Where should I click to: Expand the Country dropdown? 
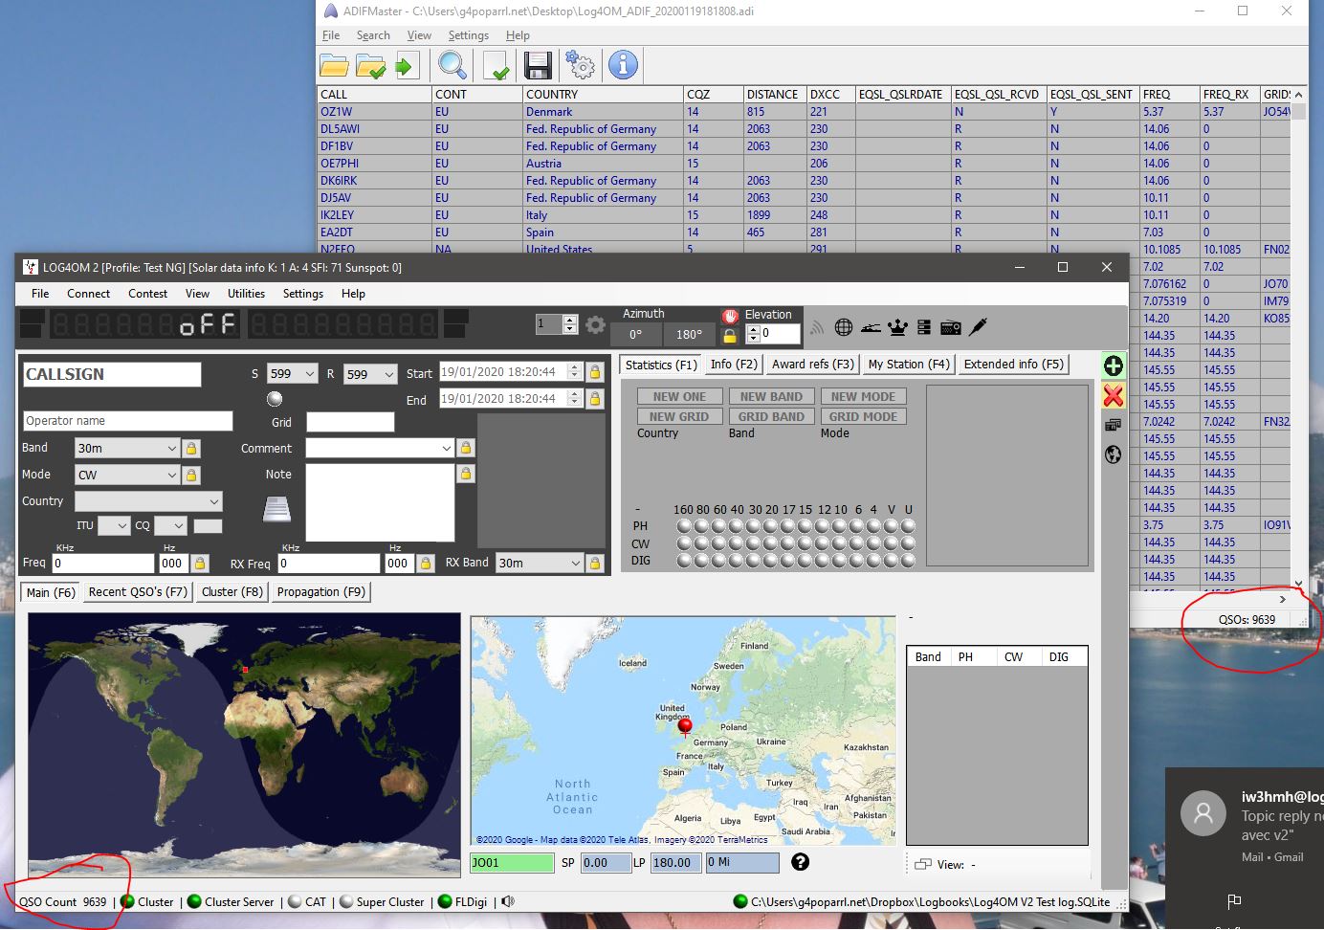(x=148, y=501)
